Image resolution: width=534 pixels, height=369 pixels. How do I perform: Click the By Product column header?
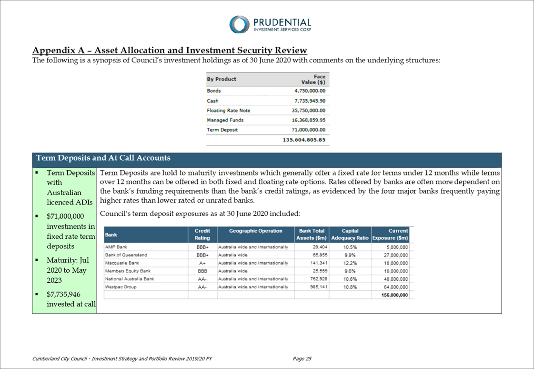tap(222, 79)
